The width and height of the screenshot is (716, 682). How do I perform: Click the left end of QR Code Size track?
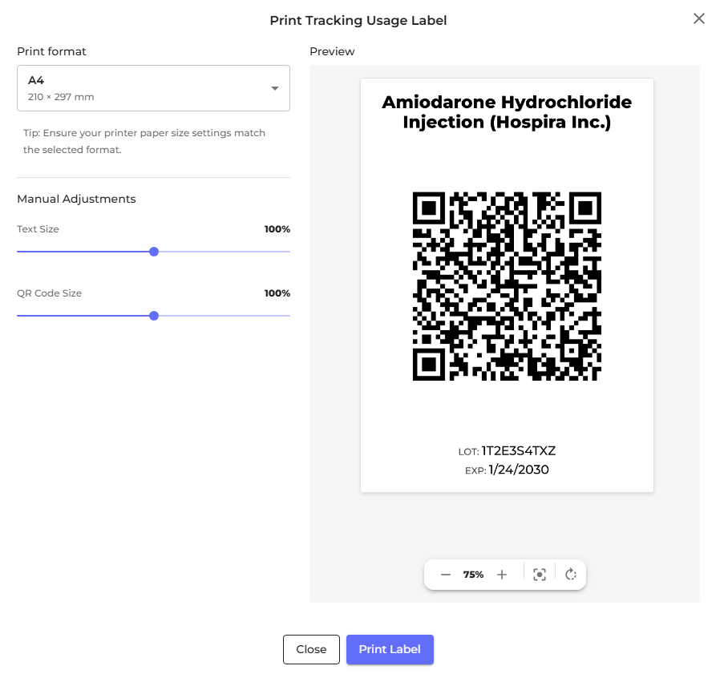click(x=20, y=316)
